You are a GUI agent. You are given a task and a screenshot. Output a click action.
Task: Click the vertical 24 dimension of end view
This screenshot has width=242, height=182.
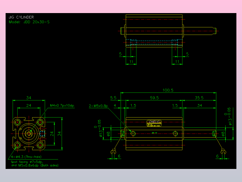[52, 133]
